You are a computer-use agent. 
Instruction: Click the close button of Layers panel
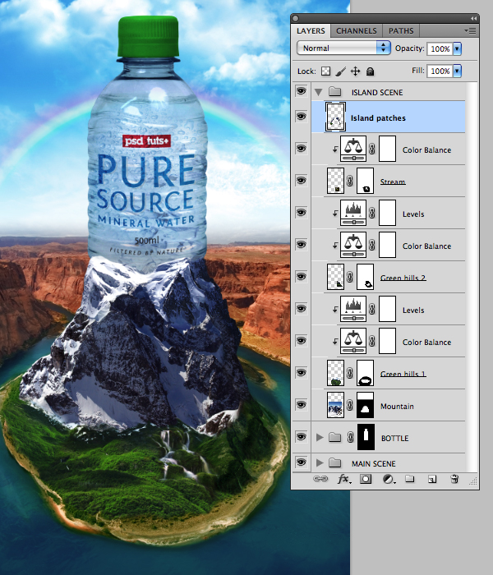296,18
